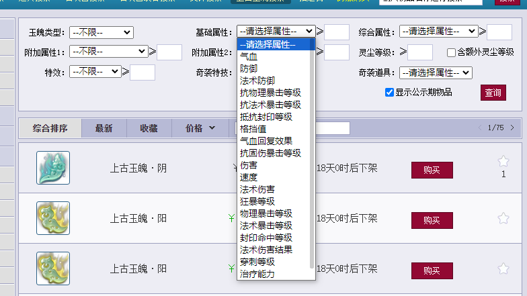Star the third listed item
The image size is (527, 296).
coord(503,268)
